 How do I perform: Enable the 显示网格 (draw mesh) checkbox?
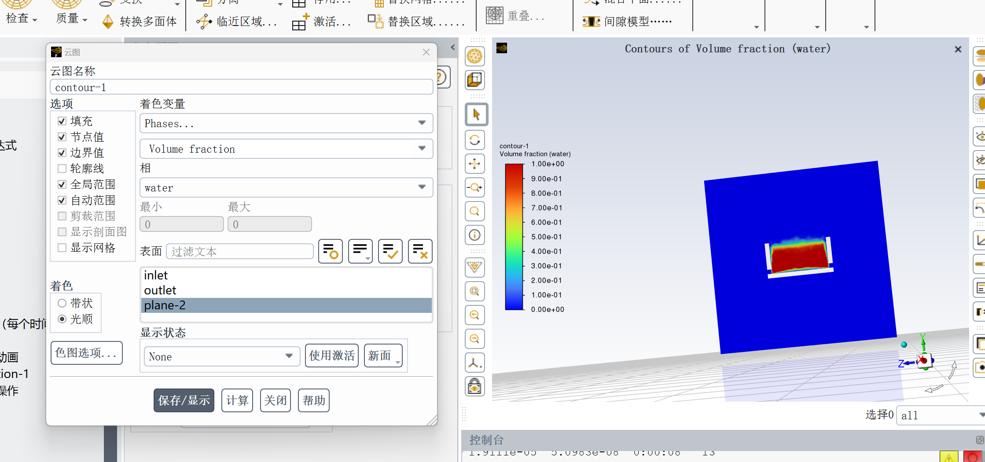pos(62,248)
